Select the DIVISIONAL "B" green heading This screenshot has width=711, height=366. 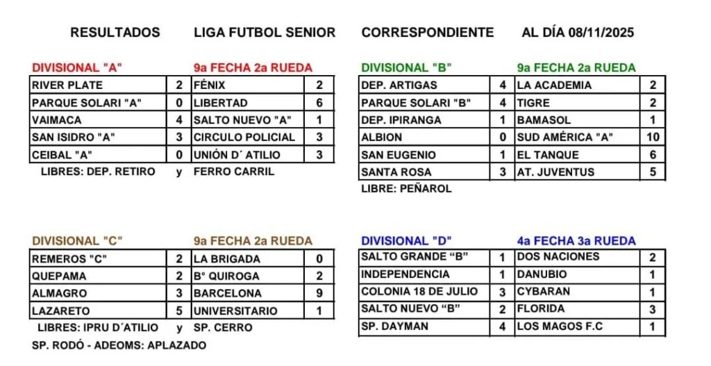click(407, 68)
